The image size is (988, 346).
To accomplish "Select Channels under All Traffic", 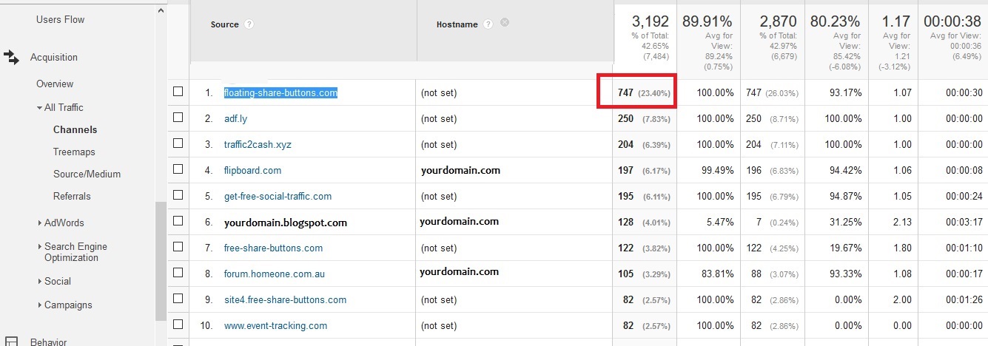I will pos(75,129).
